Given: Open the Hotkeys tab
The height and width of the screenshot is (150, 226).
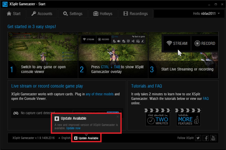Looking at the screenshot, I should pyautogui.click(x=103, y=14).
